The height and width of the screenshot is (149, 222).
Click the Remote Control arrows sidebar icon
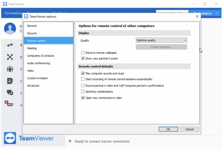click(x=10, y=45)
